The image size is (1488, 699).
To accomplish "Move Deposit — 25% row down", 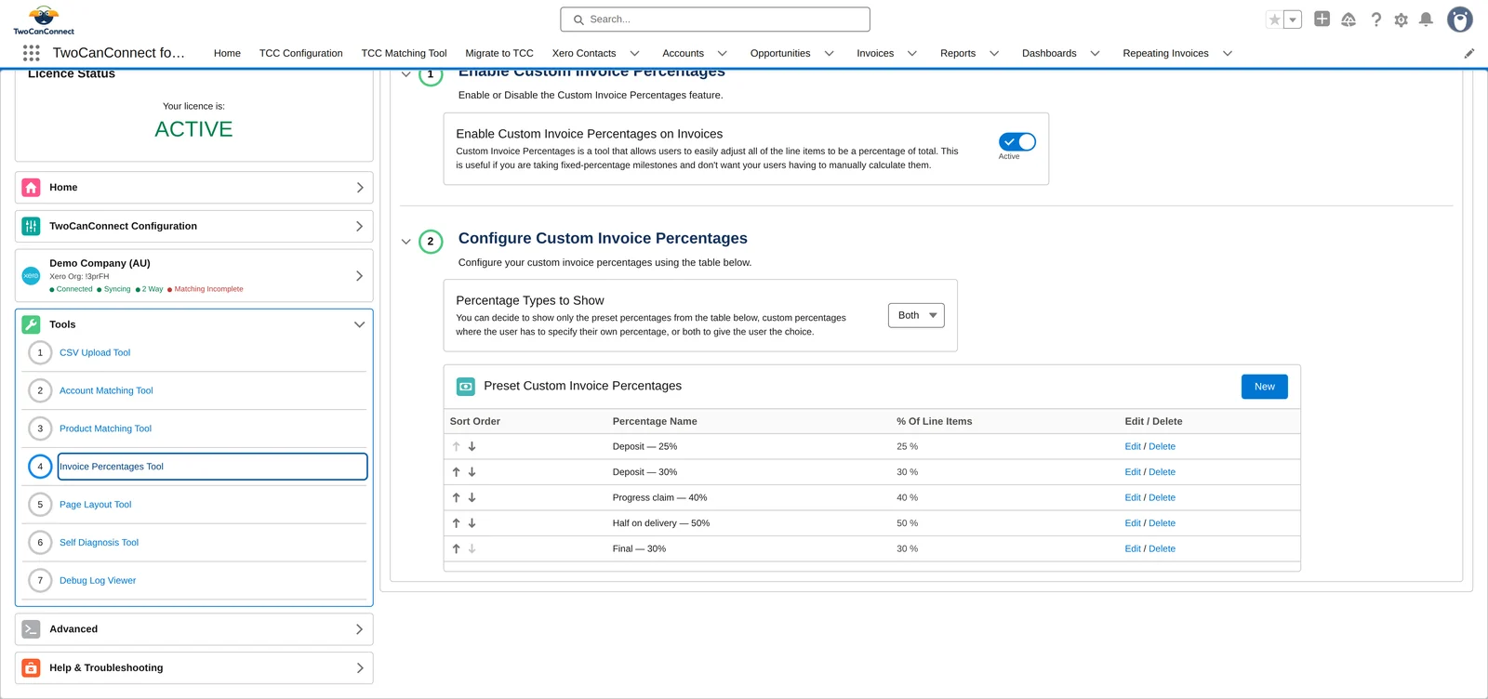I will (472, 447).
